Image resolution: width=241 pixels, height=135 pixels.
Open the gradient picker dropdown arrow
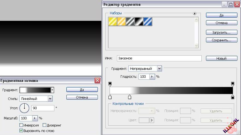pyautogui.click(x=52, y=90)
